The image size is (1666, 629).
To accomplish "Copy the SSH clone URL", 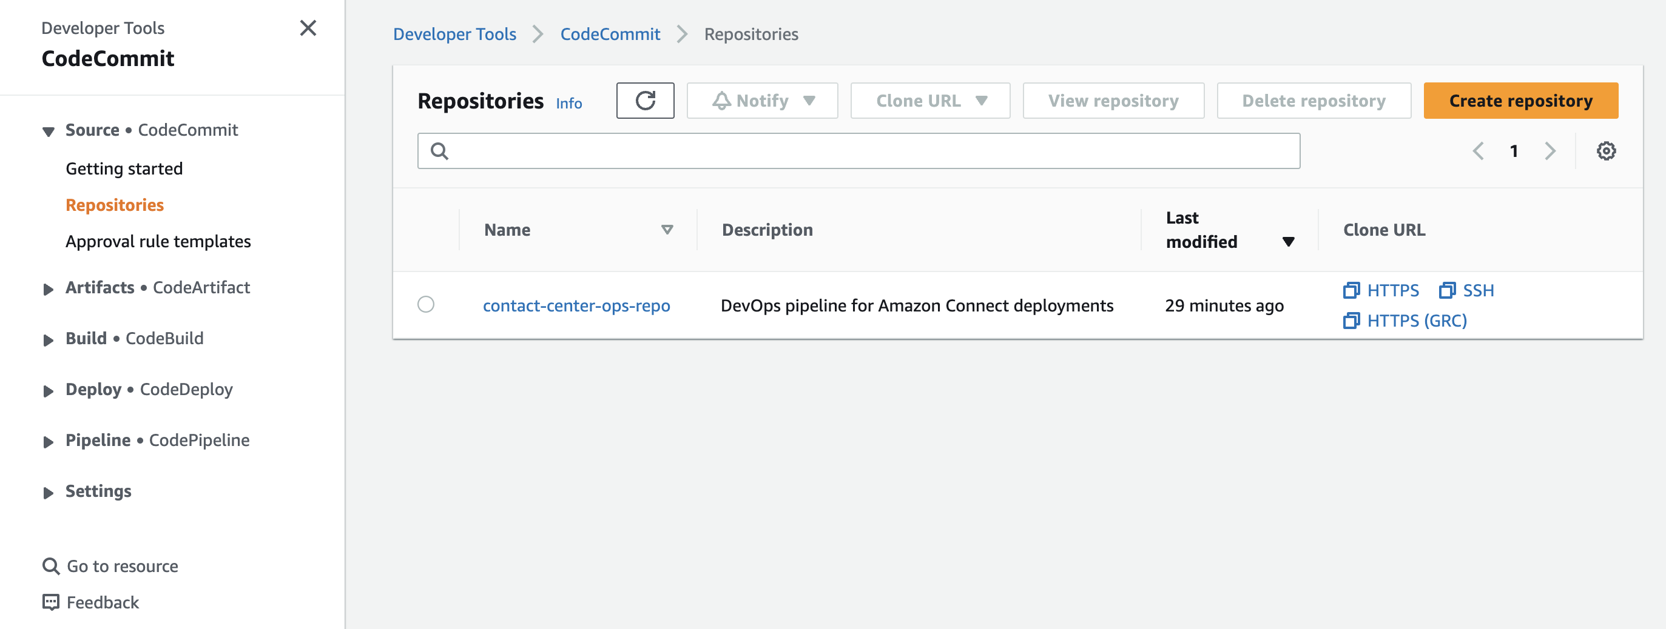I will pos(1466,291).
